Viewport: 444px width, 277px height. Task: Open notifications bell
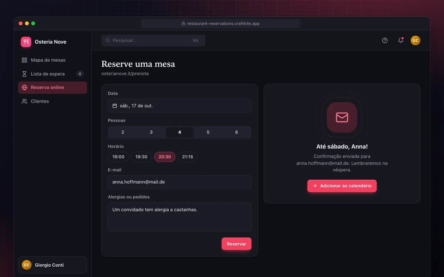(x=401, y=41)
